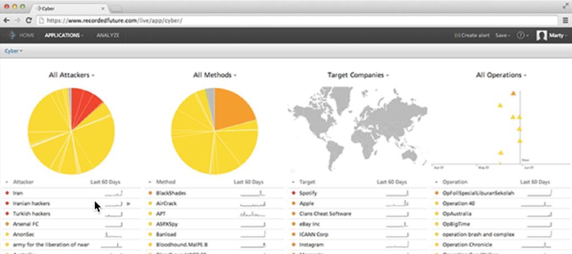
Task: Collapse the Target column list arrow
Action: 294,182
